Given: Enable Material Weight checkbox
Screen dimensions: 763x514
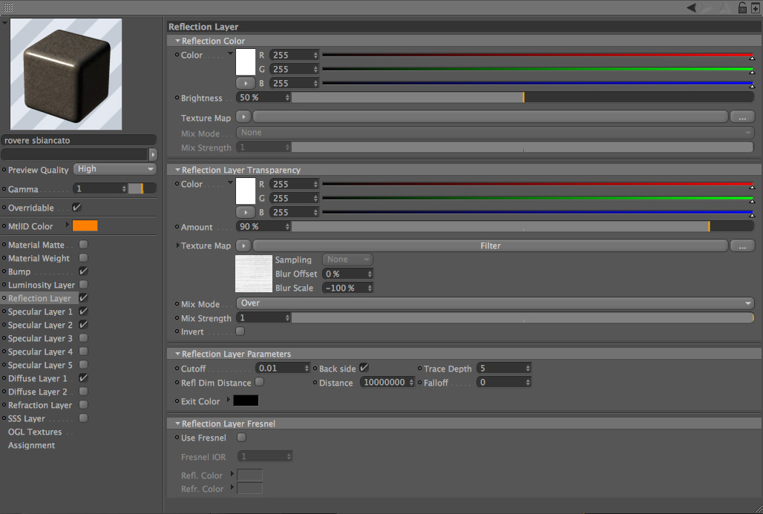Looking at the screenshot, I should (84, 257).
